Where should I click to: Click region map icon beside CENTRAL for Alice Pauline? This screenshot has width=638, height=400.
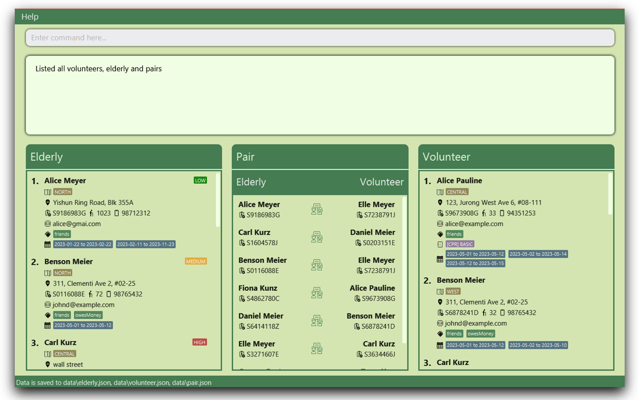click(440, 192)
